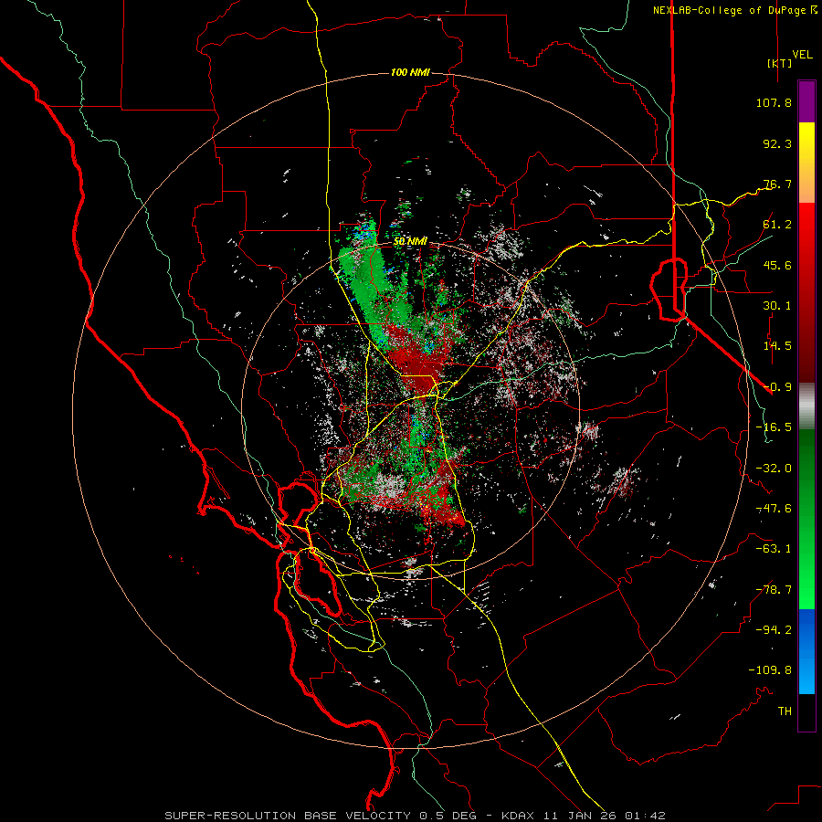Click the -78.7 scale label
This screenshot has height=822, width=822.
coord(774,590)
